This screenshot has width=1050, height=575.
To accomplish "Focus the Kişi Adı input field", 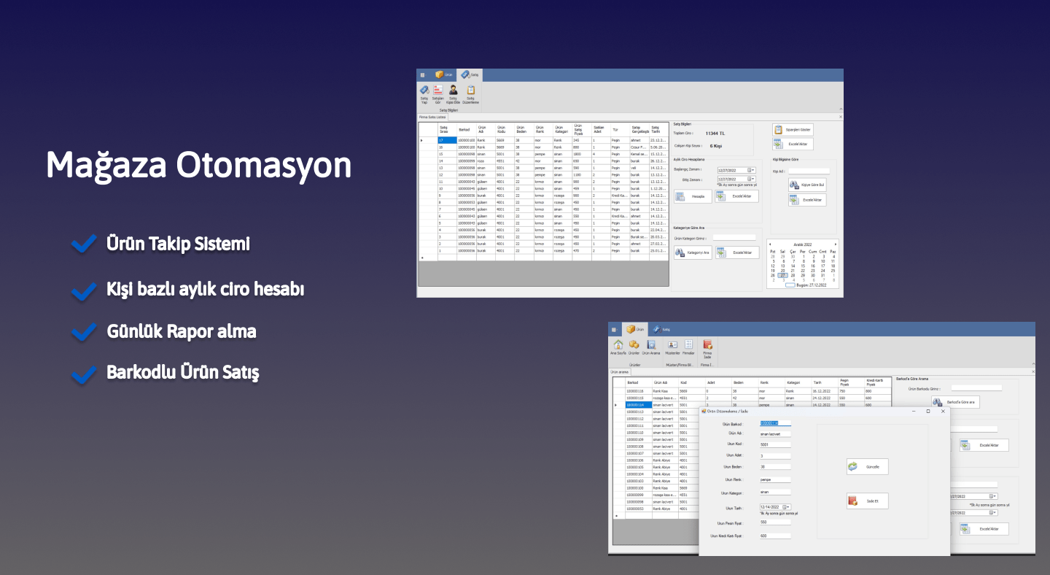I will pyautogui.click(x=809, y=171).
